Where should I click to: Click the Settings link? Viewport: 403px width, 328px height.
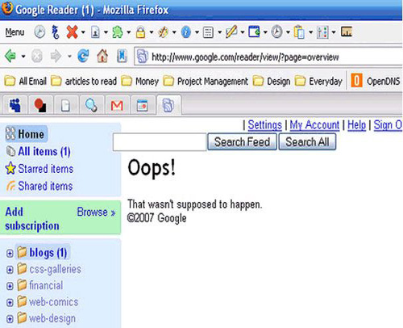point(264,125)
